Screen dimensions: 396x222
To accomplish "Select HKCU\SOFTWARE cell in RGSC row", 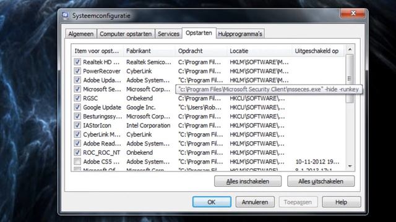I will coord(257,98).
